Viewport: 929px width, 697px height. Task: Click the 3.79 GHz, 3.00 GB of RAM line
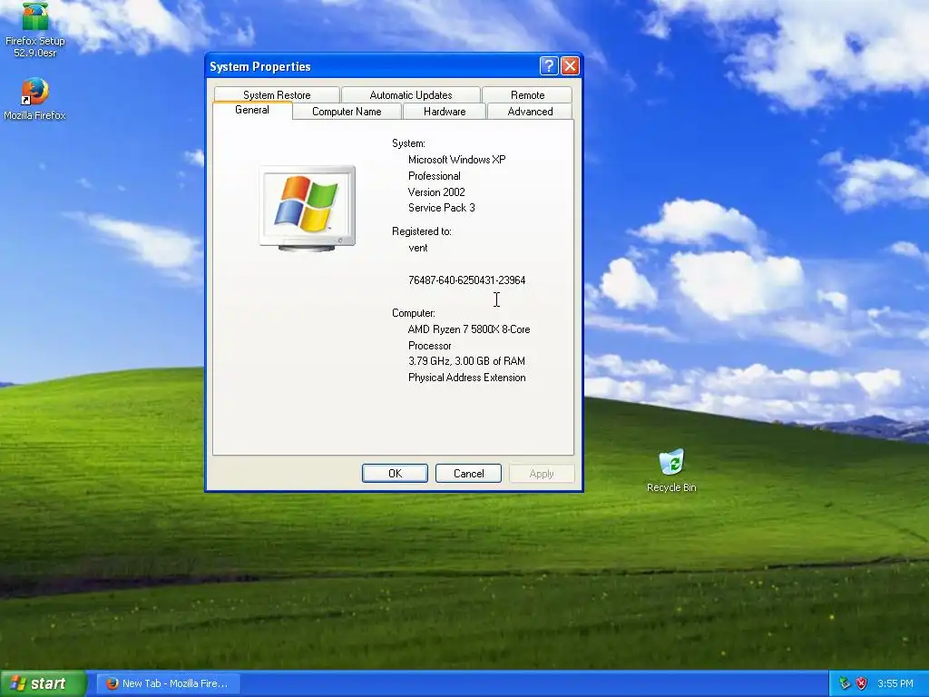(x=466, y=361)
